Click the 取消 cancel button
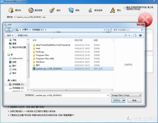Image resolution: width=158 pixels, height=123 pixels. tap(134, 100)
